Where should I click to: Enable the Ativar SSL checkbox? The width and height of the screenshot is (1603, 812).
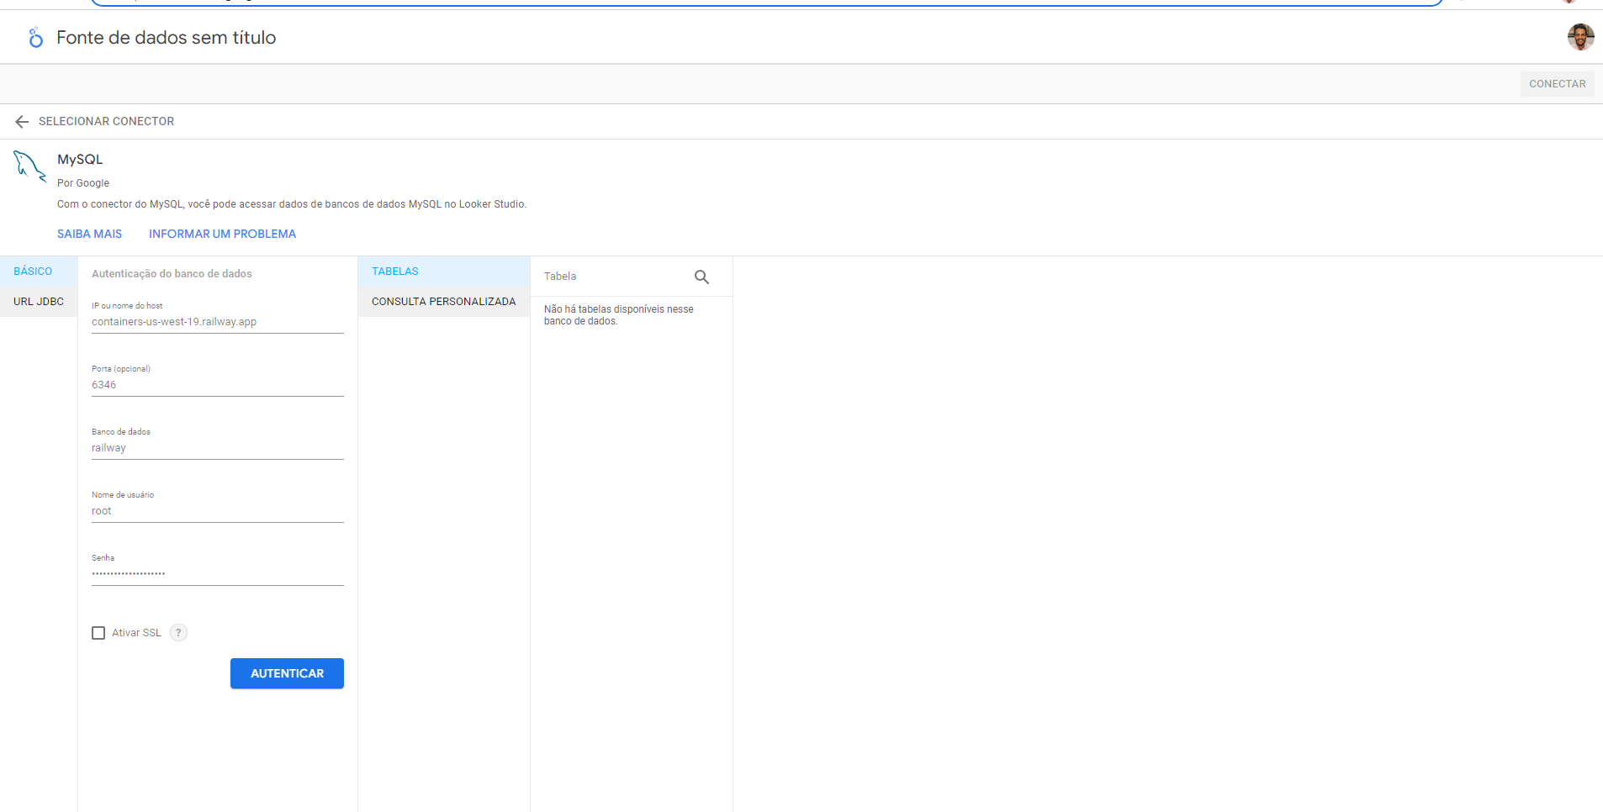pyautogui.click(x=98, y=633)
